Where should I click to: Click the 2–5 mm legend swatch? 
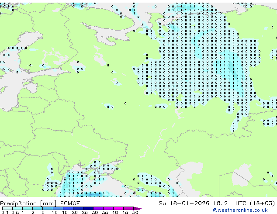click(38, 208)
